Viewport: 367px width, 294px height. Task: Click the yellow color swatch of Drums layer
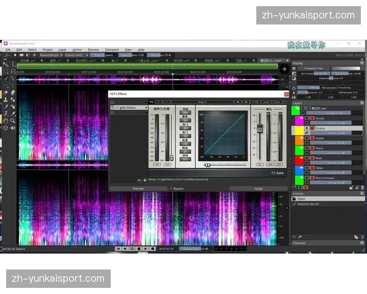coord(298,130)
